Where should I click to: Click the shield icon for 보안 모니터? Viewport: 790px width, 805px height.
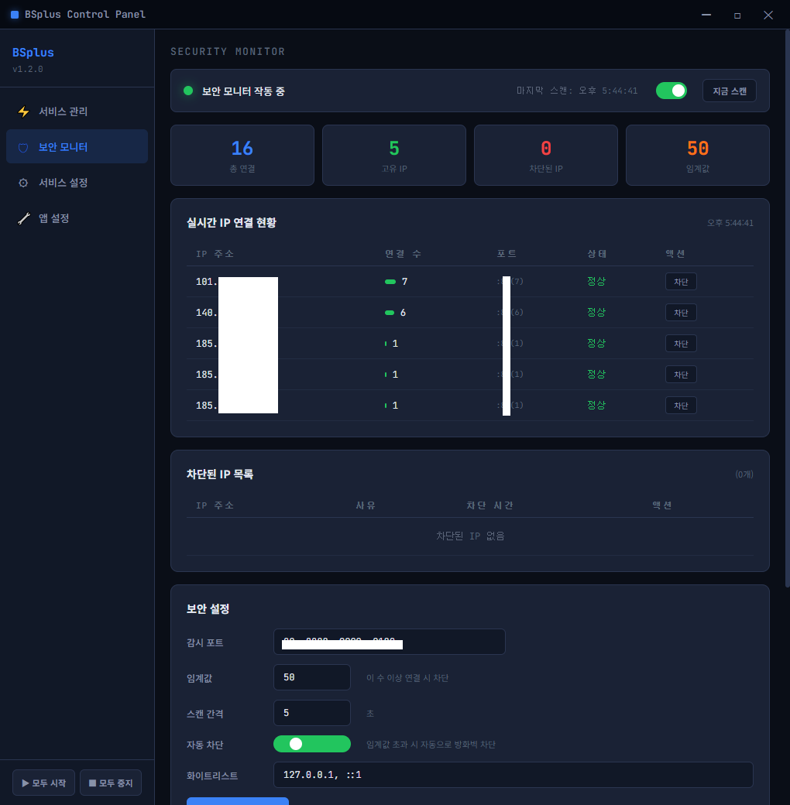pyautogui.click(x=24, y=148)
